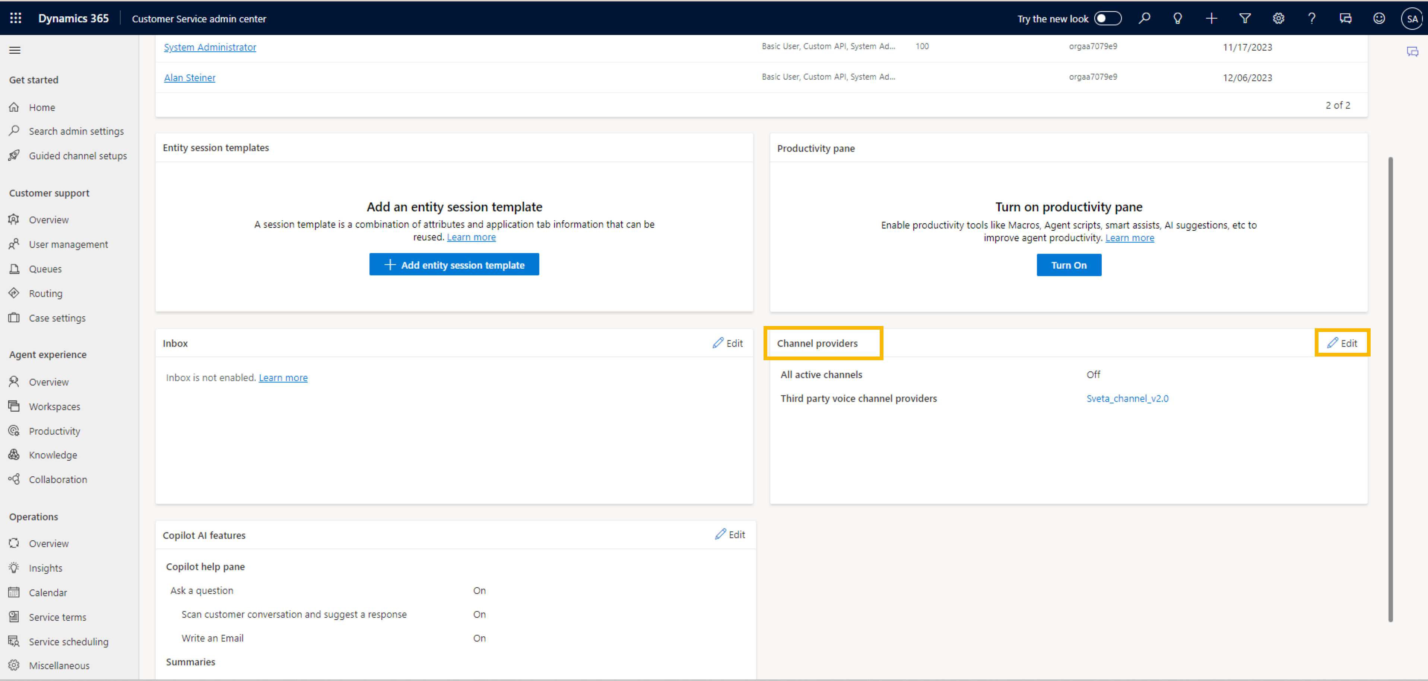The height and width of the screenshot is (681, 1428).
Task: Click the page vertical scrollbar
Action: (1390, 389)
